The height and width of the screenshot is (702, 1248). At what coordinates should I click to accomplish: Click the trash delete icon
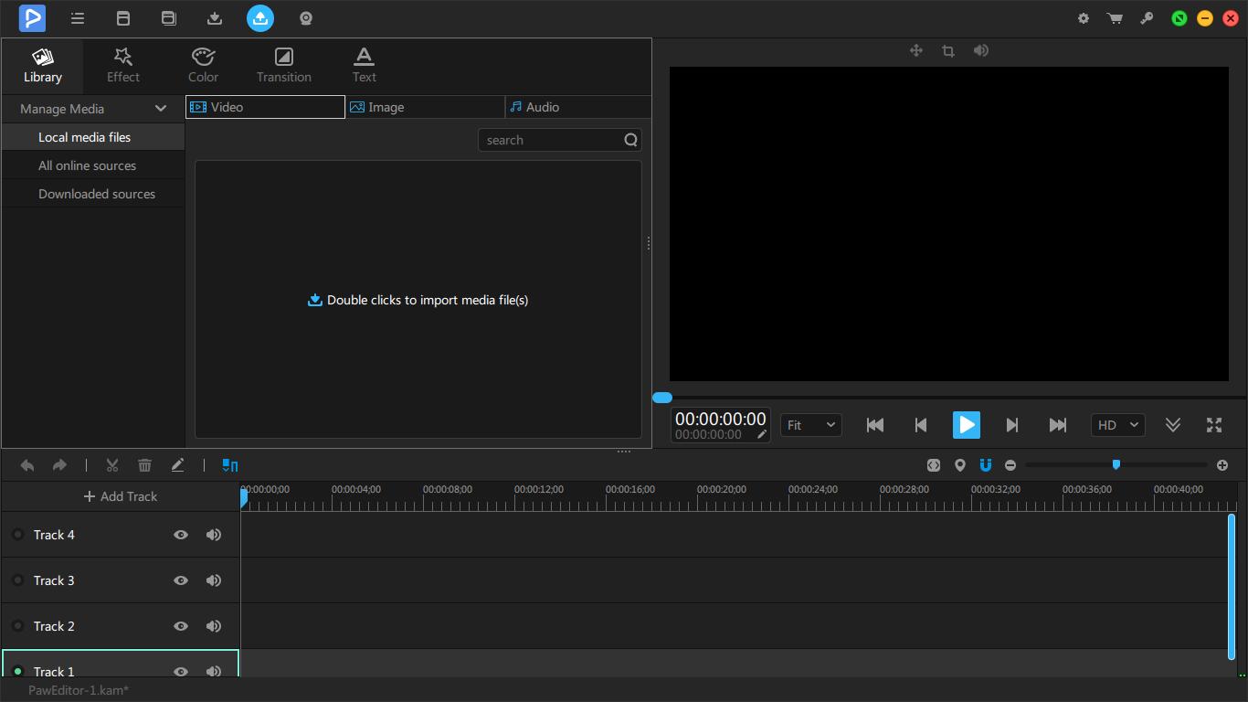point(144,465)
